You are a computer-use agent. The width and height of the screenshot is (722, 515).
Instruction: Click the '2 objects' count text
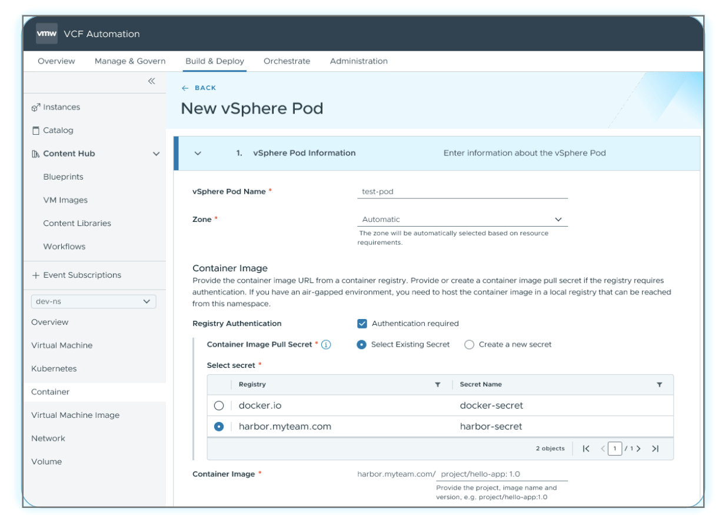pos(550,448)
